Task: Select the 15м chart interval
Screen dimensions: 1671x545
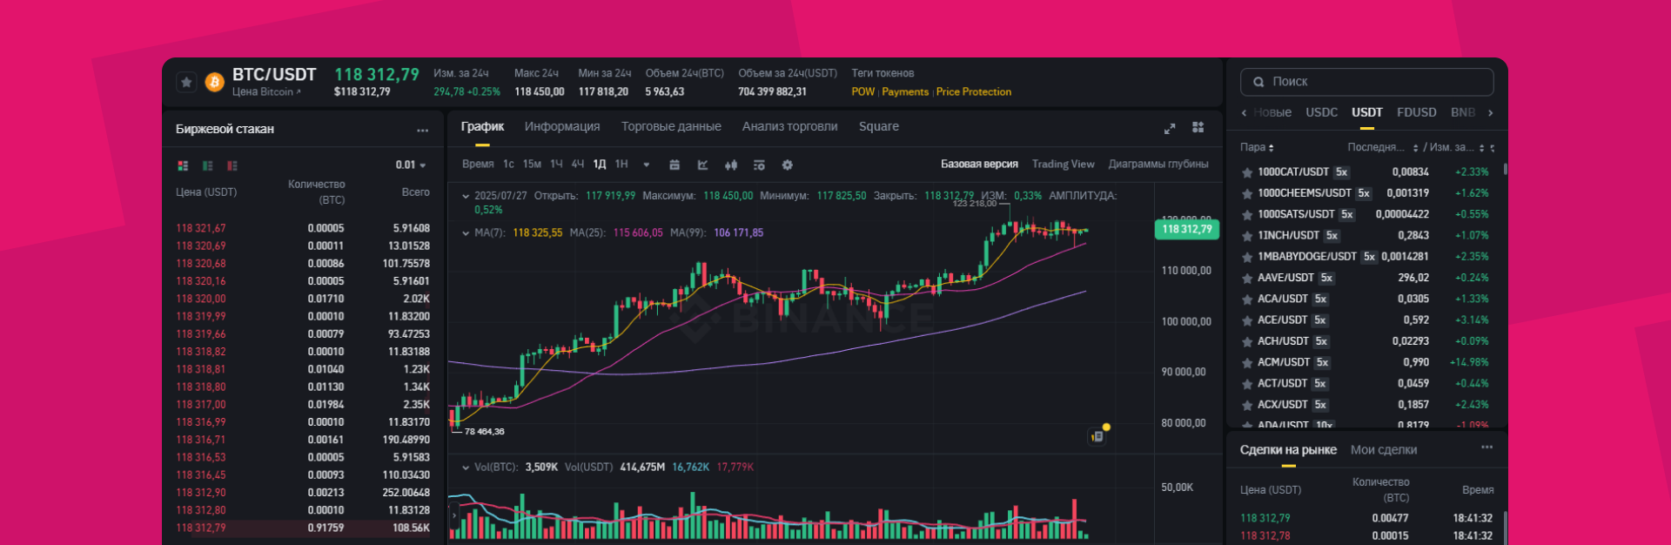Action: tap(532, 164)
